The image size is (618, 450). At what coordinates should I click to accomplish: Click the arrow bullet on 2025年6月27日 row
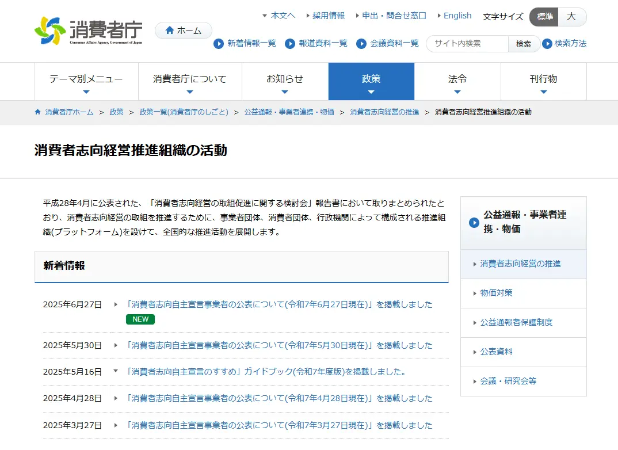click(x=116, y=304)
